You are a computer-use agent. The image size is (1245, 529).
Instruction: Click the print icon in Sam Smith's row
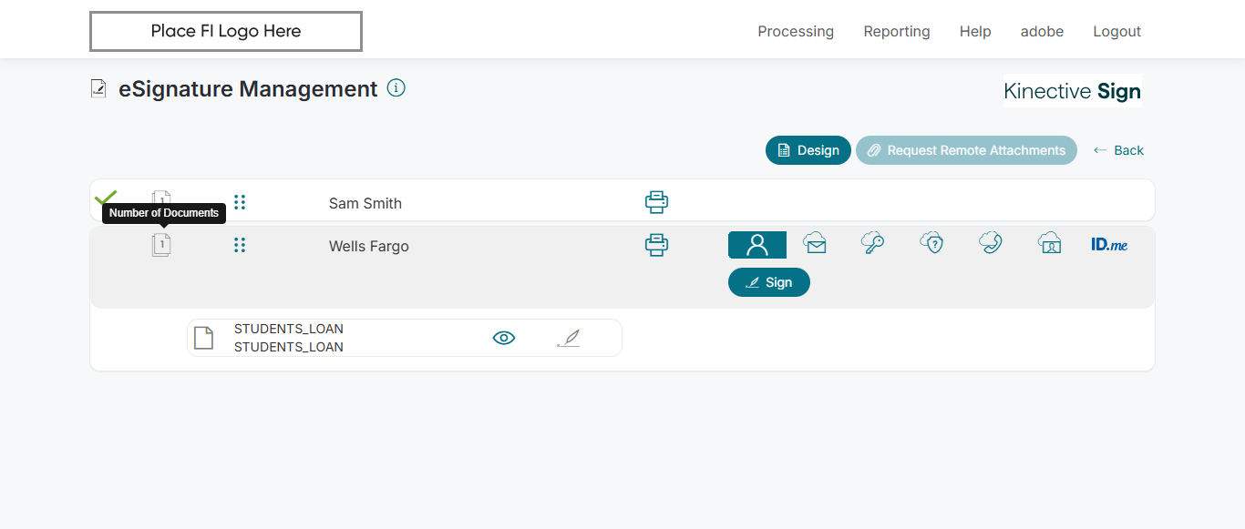pyautogui.click(x=656, y=202)
